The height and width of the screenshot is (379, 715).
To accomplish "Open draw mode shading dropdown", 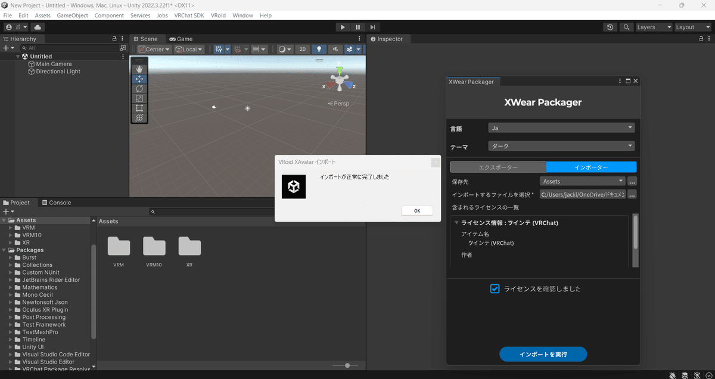I will coord(285,49).
